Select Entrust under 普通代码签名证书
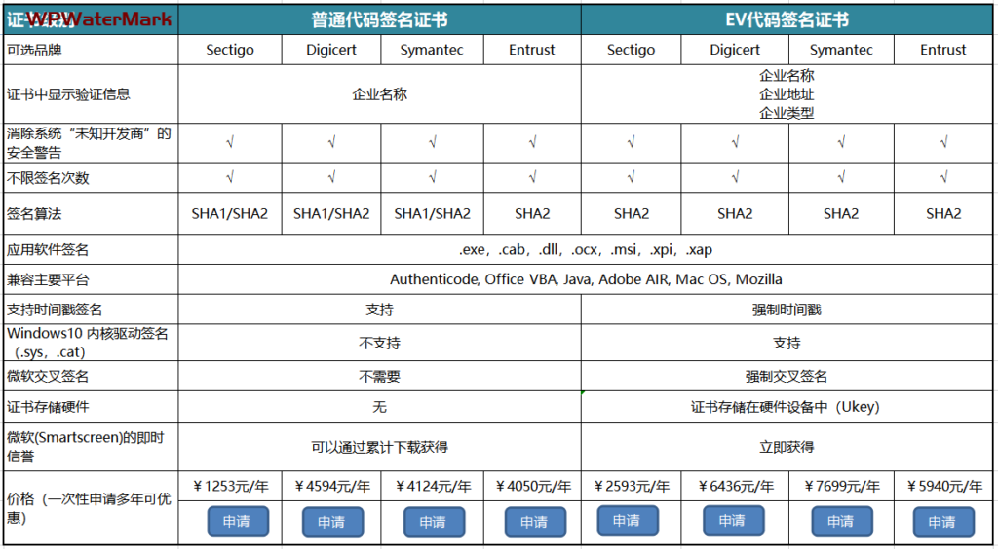Viewport: 998px width, 549px height. [532, 50]
